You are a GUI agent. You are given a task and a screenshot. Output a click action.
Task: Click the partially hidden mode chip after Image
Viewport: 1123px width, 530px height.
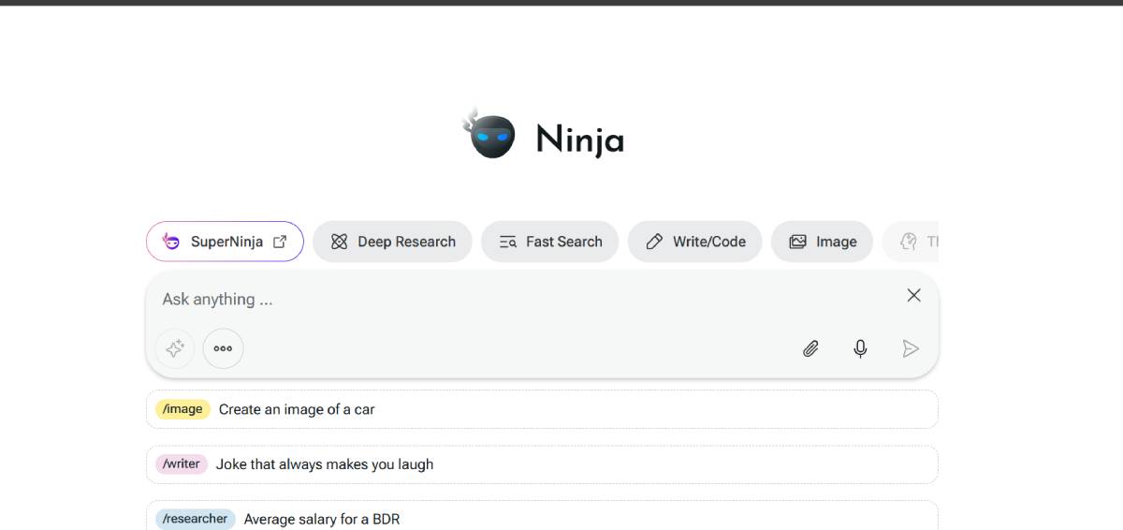(x=911, y=242)
